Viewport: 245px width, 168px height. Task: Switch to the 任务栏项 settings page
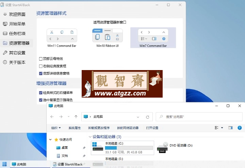tap(17, 34)
